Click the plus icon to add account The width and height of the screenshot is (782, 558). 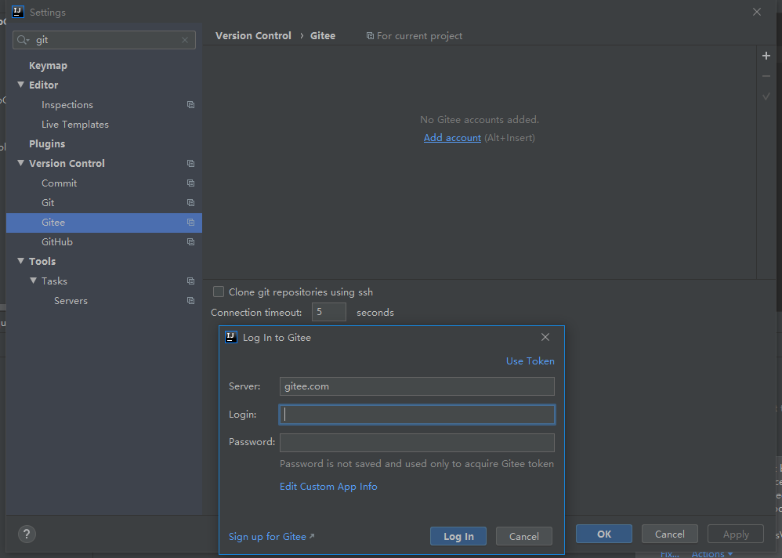click(x=766, y=56)
